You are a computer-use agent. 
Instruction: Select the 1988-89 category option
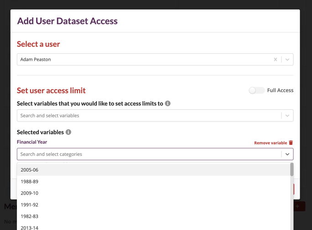(x=153, y=182)
